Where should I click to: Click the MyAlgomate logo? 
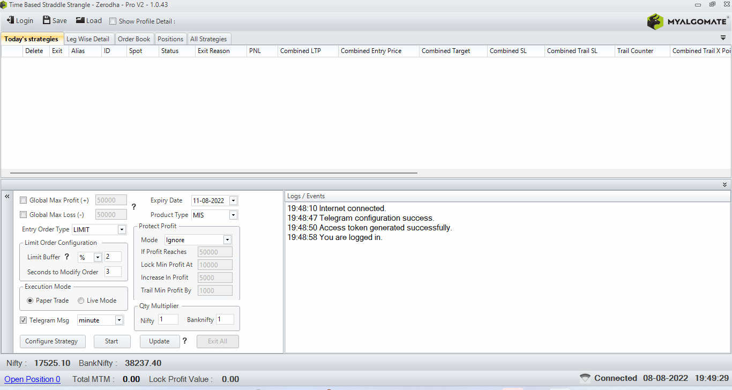pyautogui.click(x=688, y=21)
